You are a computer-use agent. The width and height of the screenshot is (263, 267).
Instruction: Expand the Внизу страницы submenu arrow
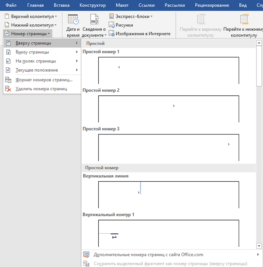pos(77,52)
